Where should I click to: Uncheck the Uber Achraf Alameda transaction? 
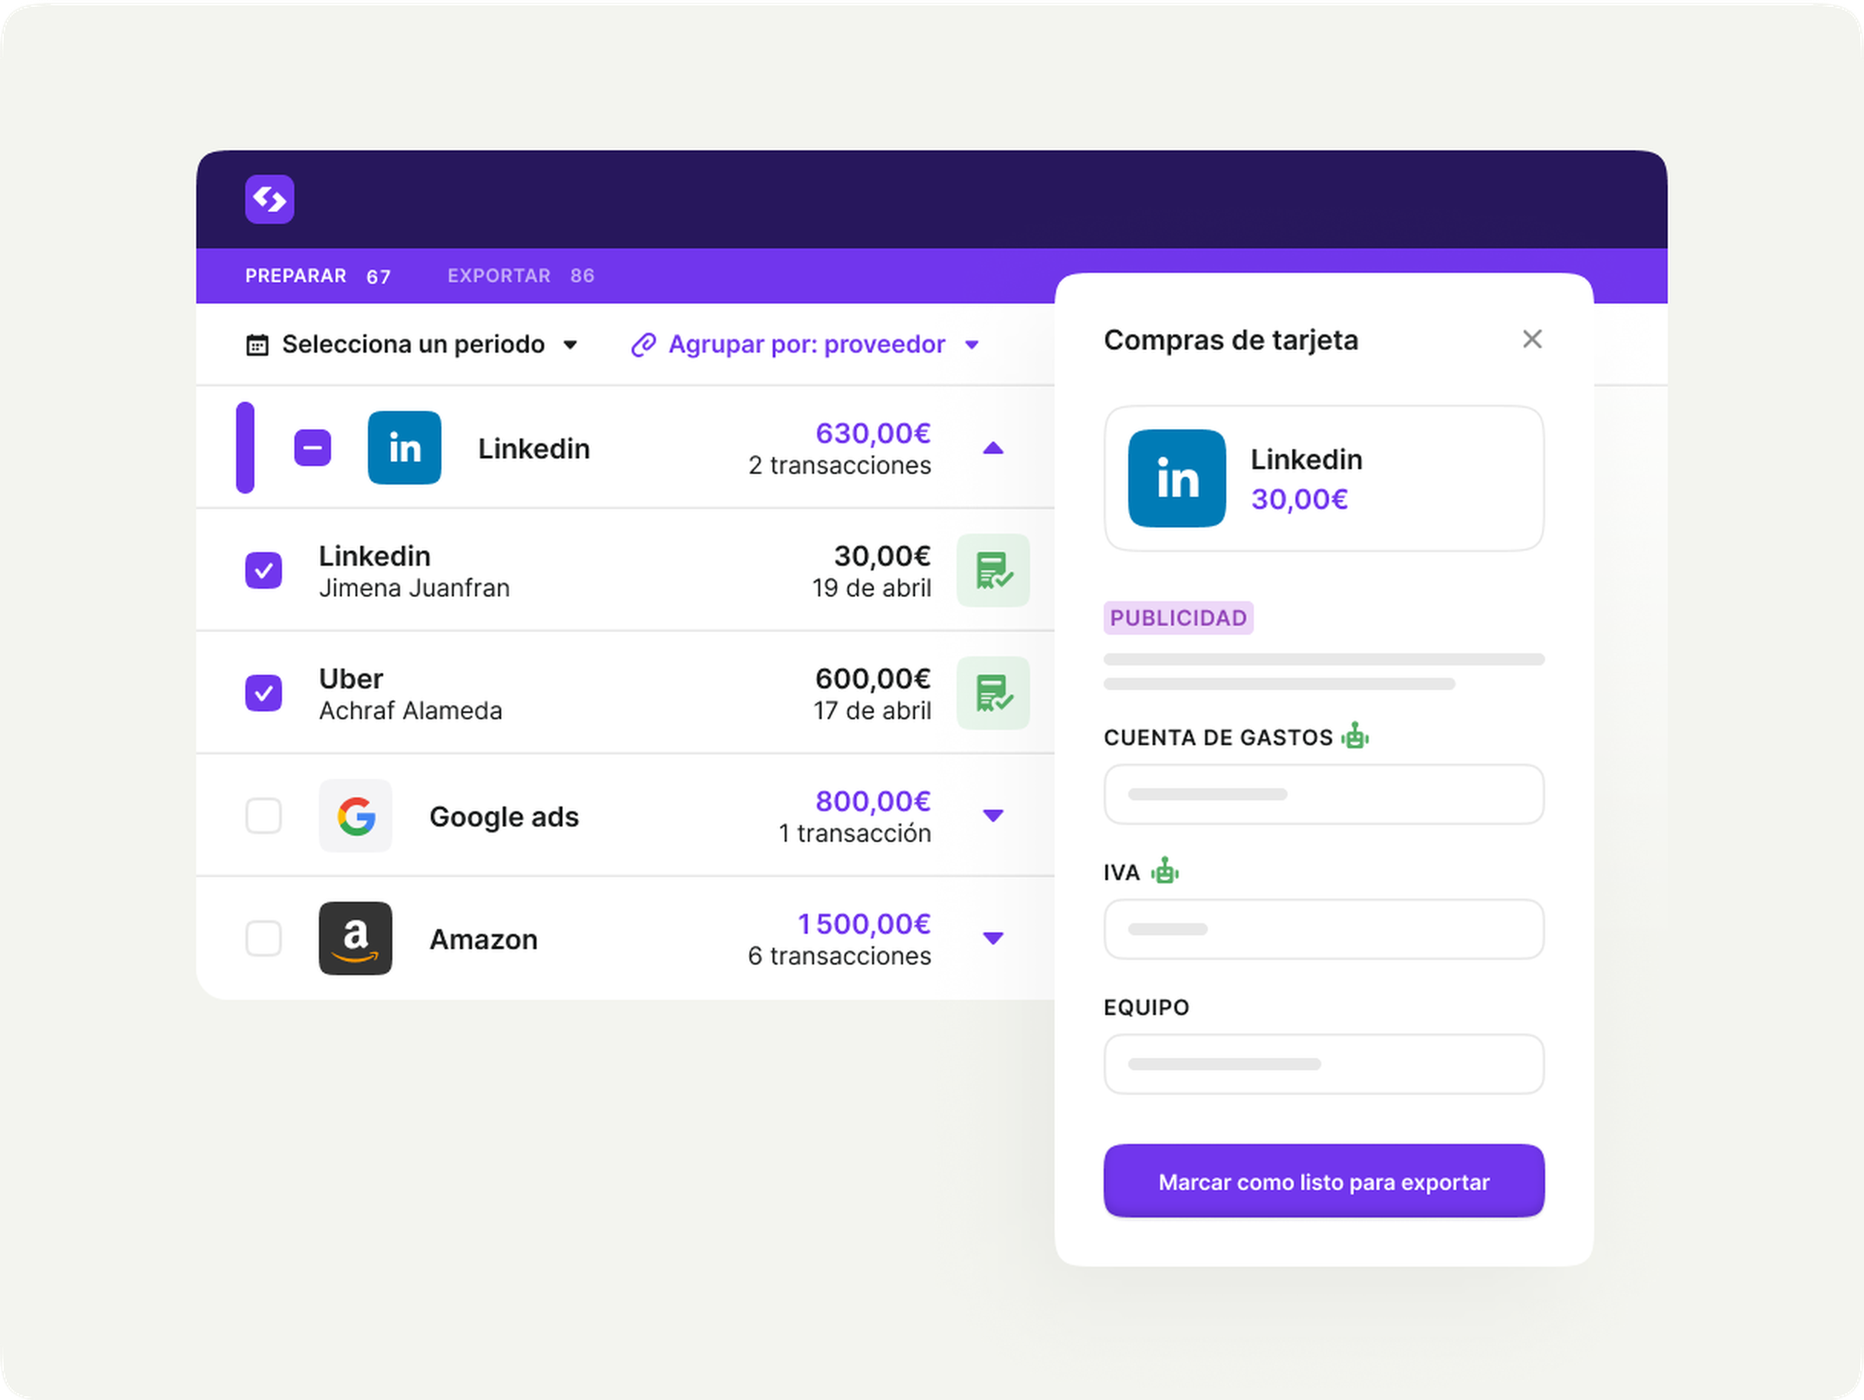pos(264,693)
